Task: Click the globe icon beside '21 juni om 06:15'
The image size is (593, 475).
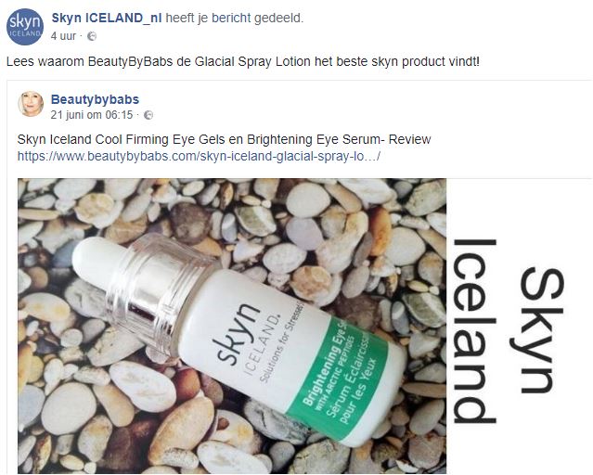Action: click(x=148, y=115)
